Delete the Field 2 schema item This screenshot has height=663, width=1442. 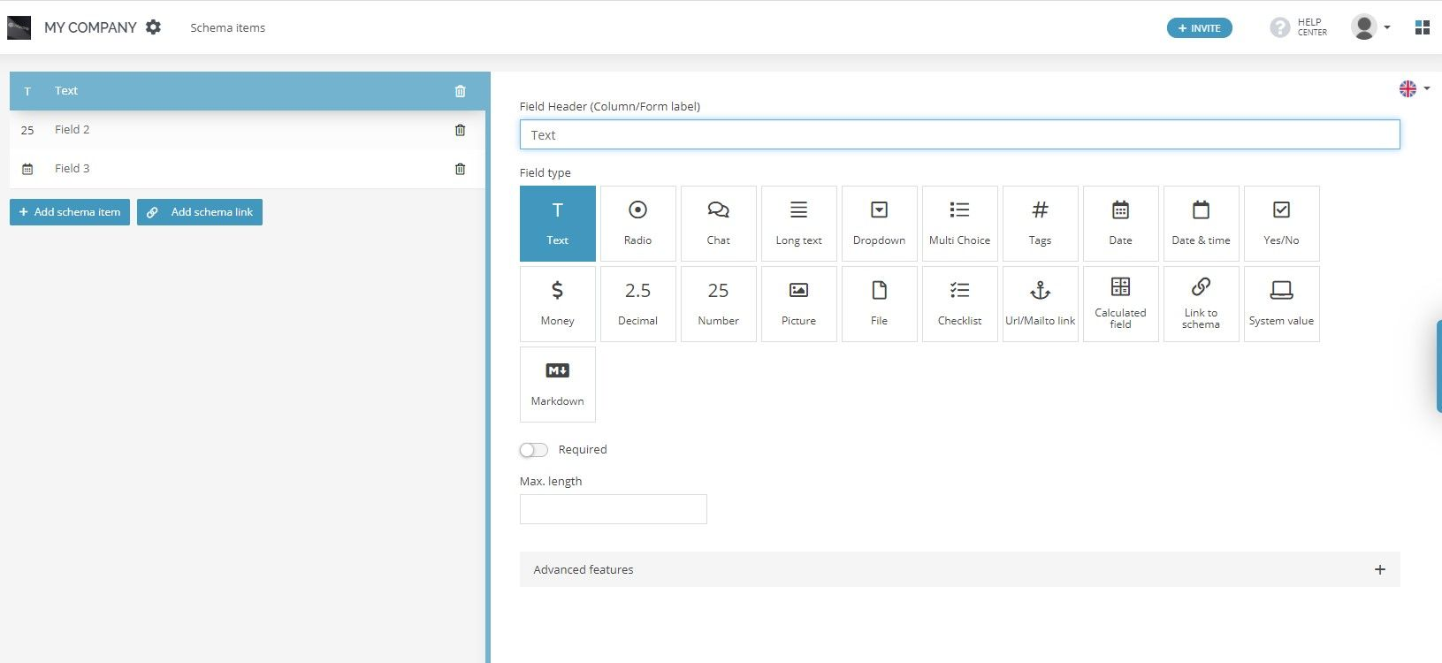[460, 130]
